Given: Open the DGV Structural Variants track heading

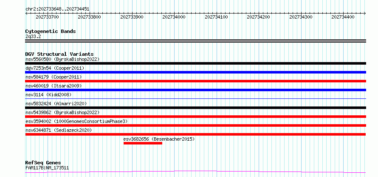Looking at the screenshot, I should coord(59,54).
